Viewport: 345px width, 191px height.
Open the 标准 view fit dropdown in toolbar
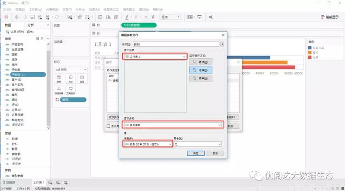pyautogui.click(x=171, y=17)
